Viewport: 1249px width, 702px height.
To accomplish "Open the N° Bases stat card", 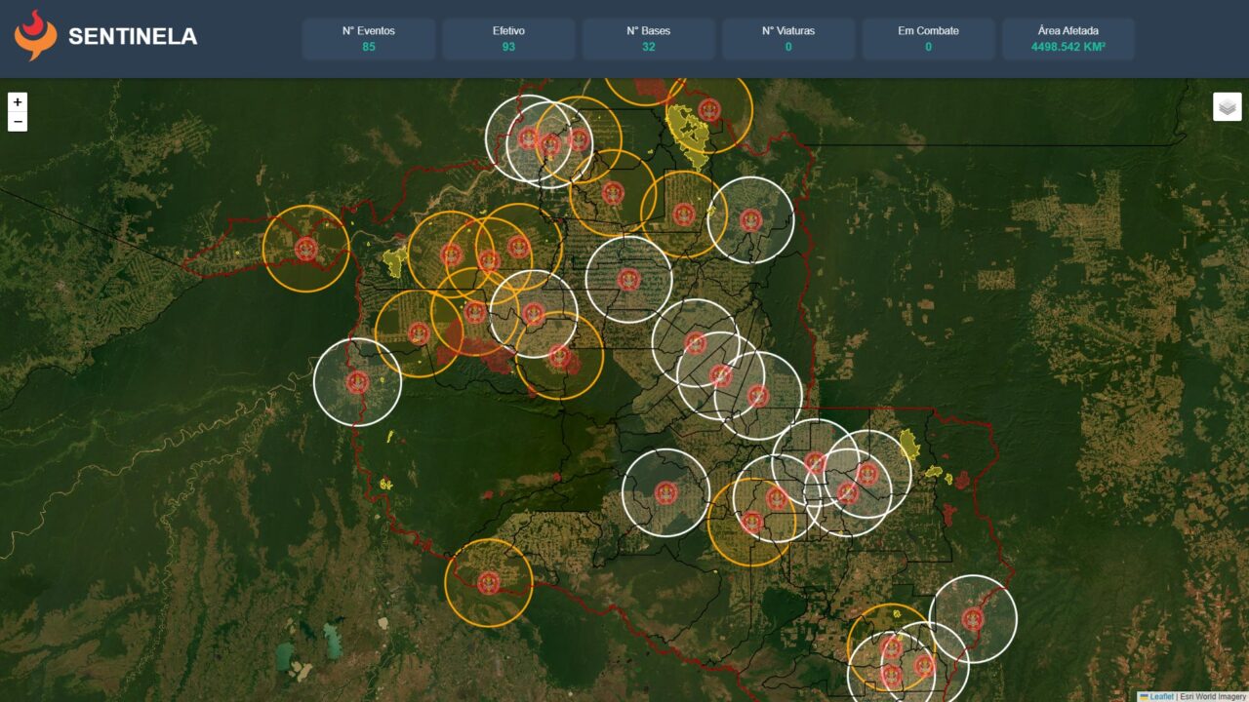I will [648, 39].
